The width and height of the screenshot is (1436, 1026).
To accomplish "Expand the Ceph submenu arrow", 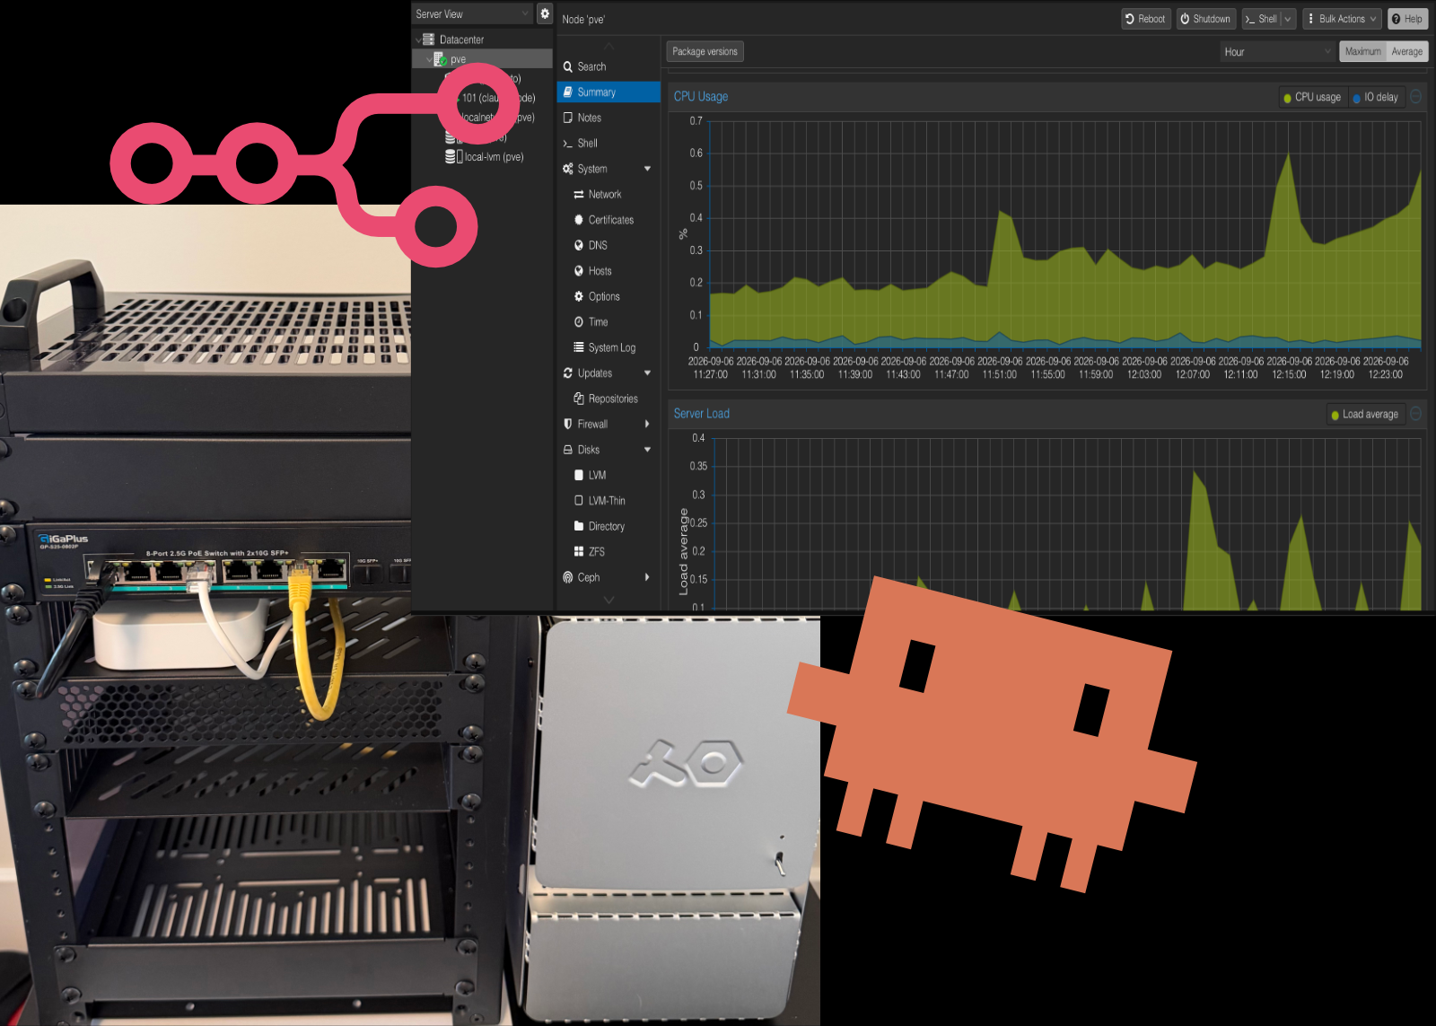I will coord(647,577).
